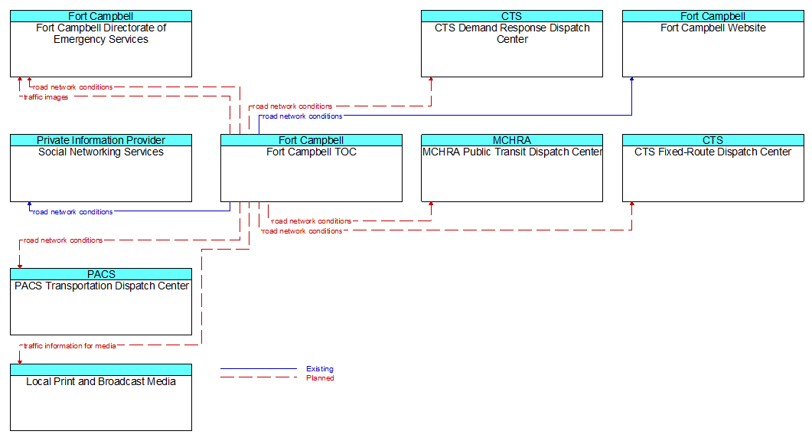Screen dimensions: 812x441
Task: Click the 'CTS' header above Demand Response Dispatch Center
Action: point(512,16)
